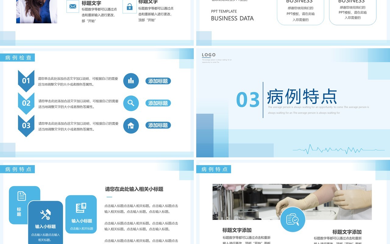Image resolution: width=390 pixels, height=244 pixels.
Task: Select the bar chart circle icon
Action: click(131, 81)
